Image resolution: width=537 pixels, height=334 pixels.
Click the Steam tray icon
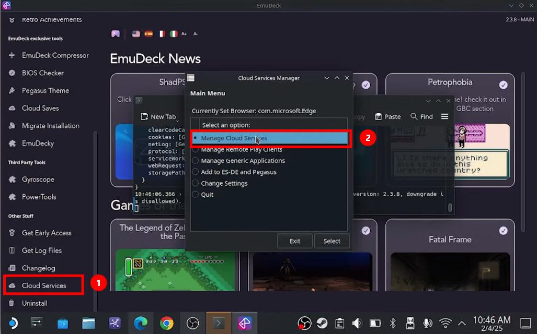[x=322, y=323]
